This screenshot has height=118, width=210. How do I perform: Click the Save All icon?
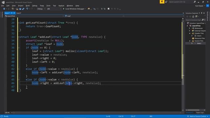23,9
